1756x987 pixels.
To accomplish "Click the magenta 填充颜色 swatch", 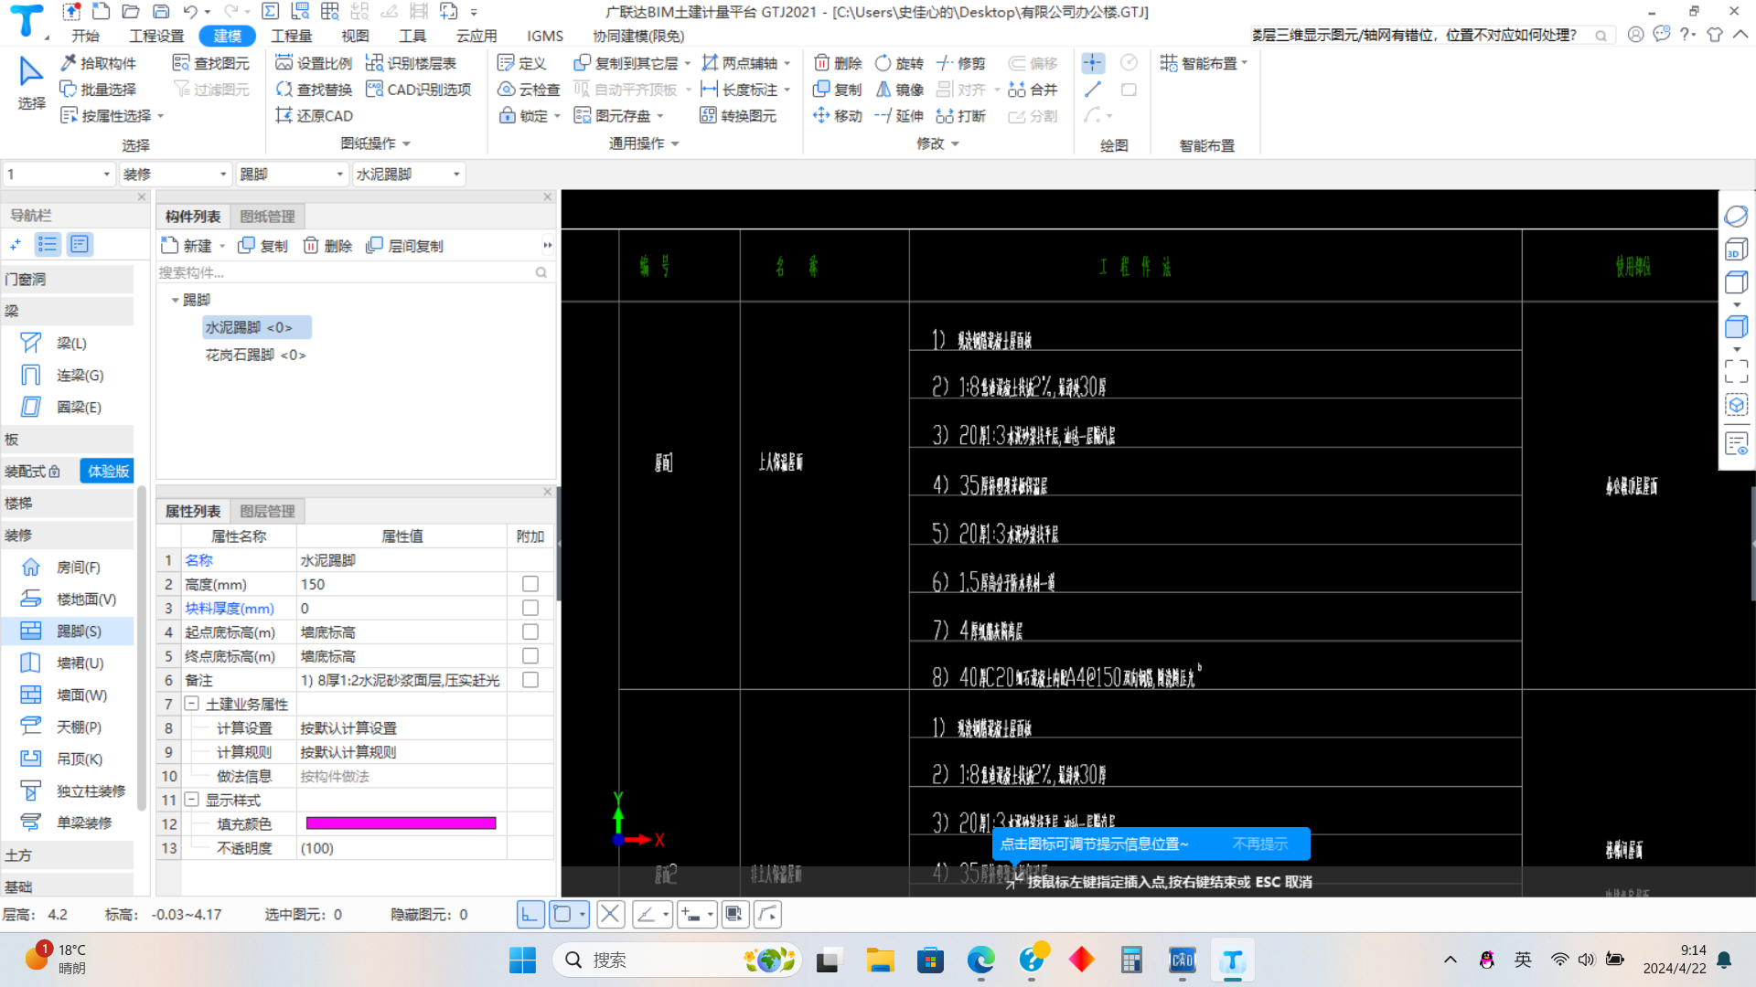I will (x=401, y=823).
